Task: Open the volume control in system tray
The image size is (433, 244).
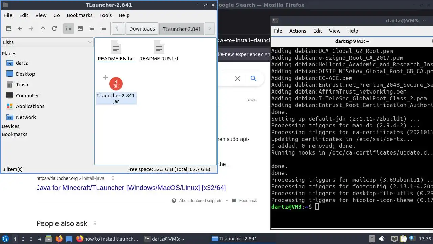Action: [381, 239]
